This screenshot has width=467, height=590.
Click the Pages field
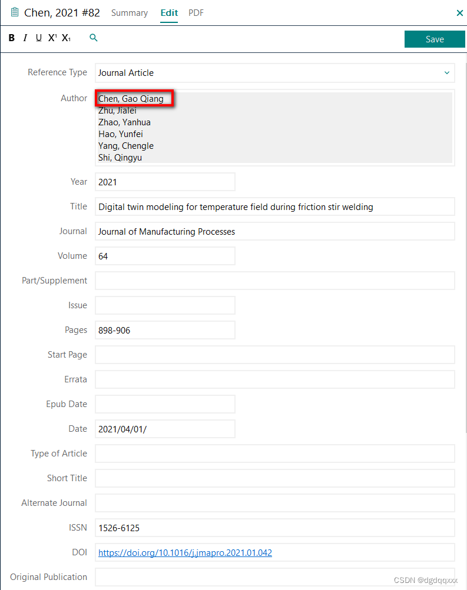(x=165, y=330)
